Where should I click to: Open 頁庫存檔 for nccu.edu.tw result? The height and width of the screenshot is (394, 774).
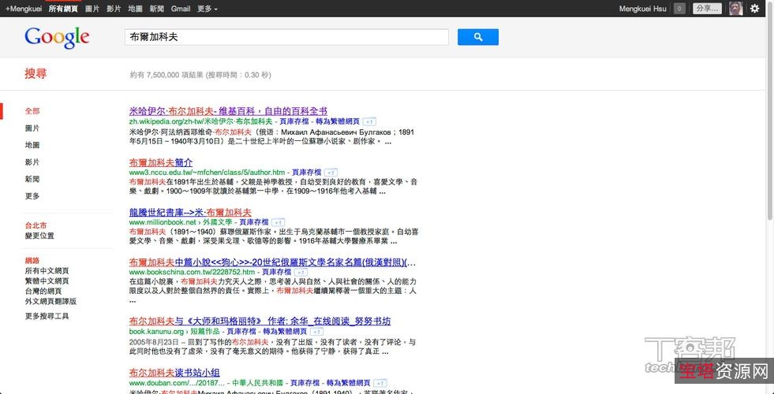click(307, 173)
